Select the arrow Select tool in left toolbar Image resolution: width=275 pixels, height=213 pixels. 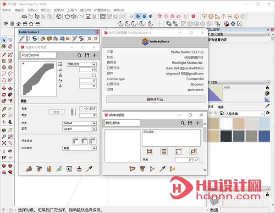tap(4, 40)
